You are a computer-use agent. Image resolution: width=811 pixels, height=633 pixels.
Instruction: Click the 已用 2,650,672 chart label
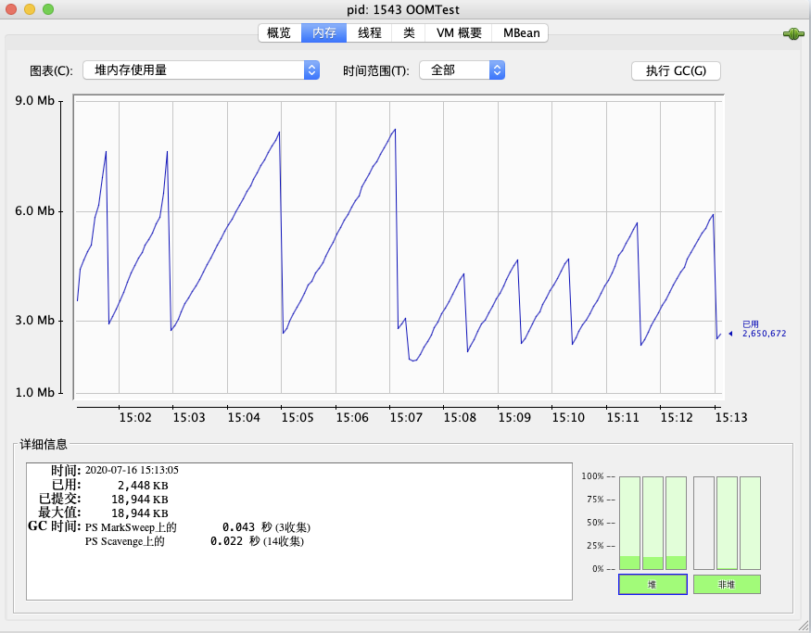tap(764, 329)
